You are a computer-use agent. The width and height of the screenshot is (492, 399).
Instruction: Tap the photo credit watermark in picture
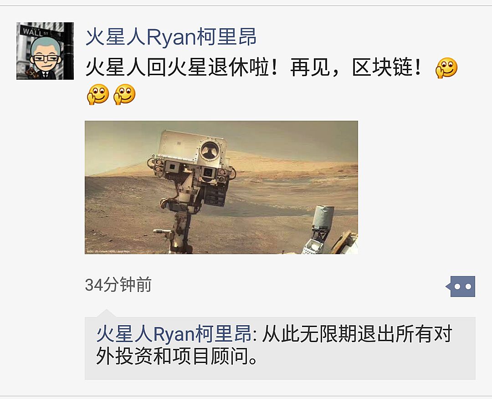click(x=108, y=251)
